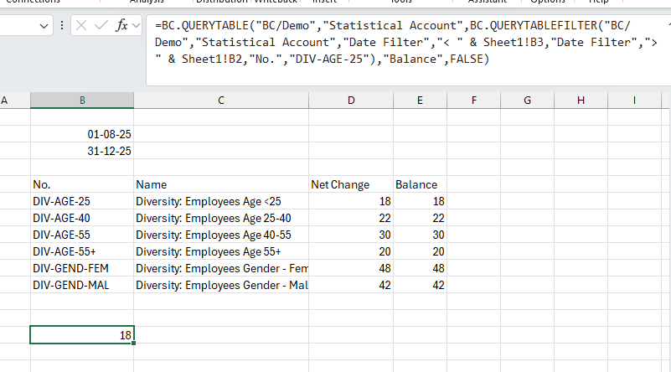Select column H header

tap(581, 101)
